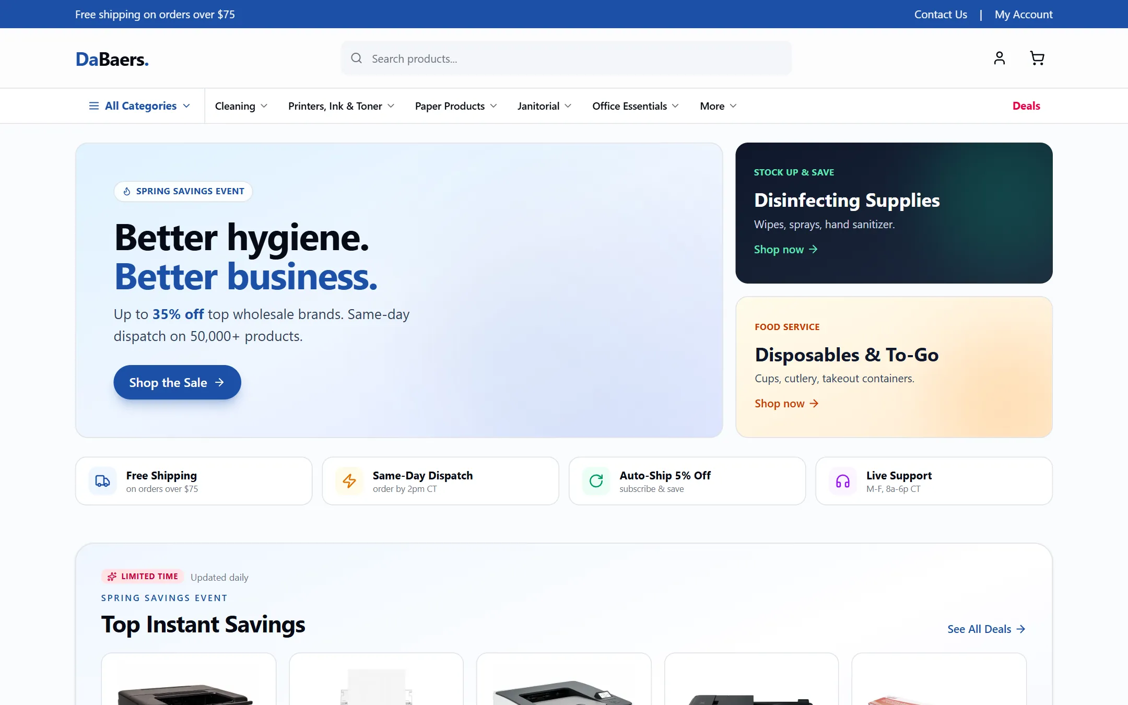Expand the More menu chevron
Viewport: 1128px width, 705px height.
point(733,106)
